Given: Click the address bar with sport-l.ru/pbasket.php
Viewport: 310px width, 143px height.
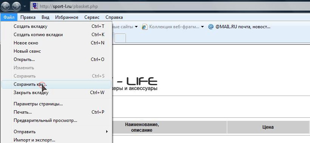Looking at the screenshot, I should tap(170, 6).
